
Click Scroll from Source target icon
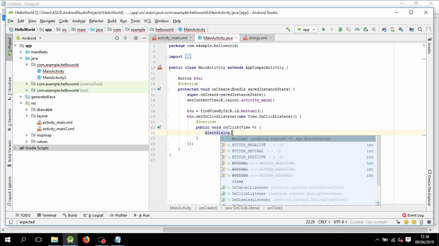(x=117, y=38)
